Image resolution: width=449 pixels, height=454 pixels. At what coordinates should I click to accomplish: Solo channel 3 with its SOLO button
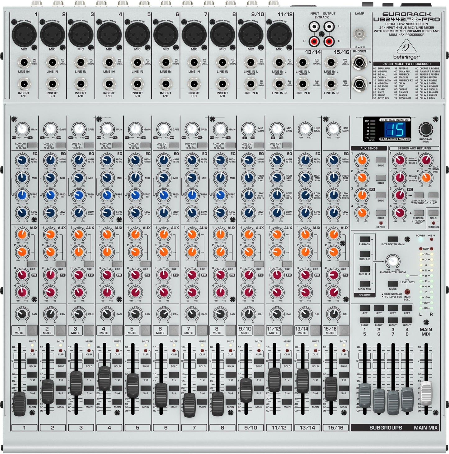point(89,361)
